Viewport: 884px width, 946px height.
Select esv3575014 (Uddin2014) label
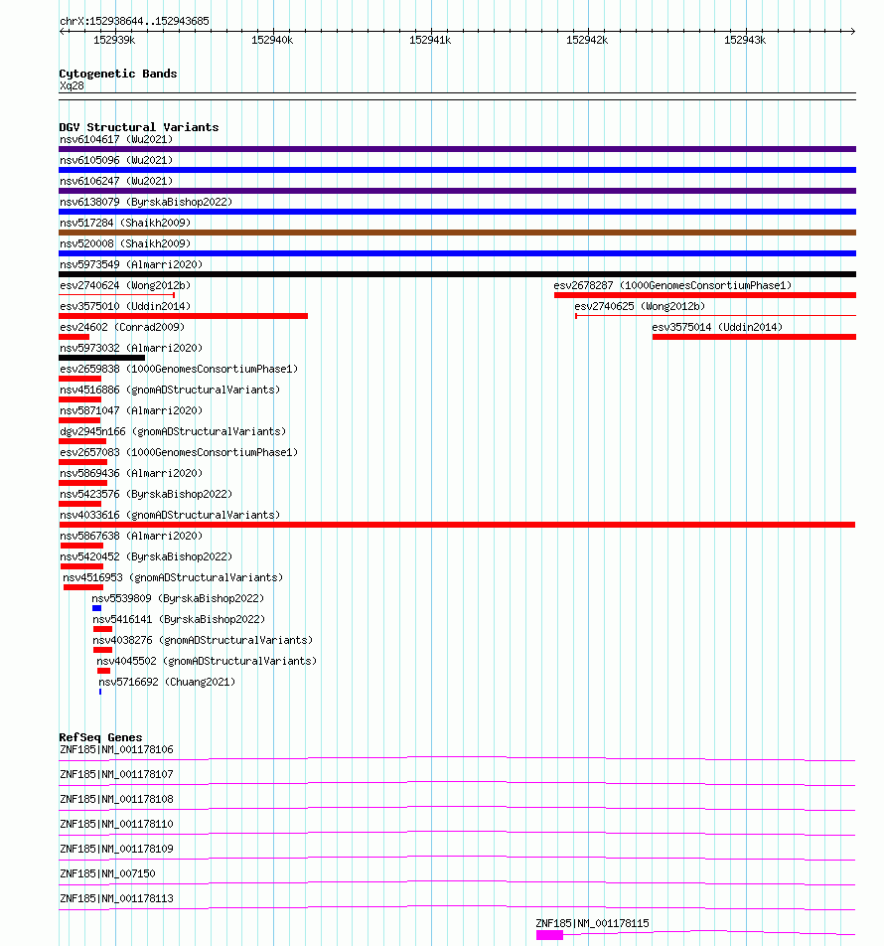[717, 328]
